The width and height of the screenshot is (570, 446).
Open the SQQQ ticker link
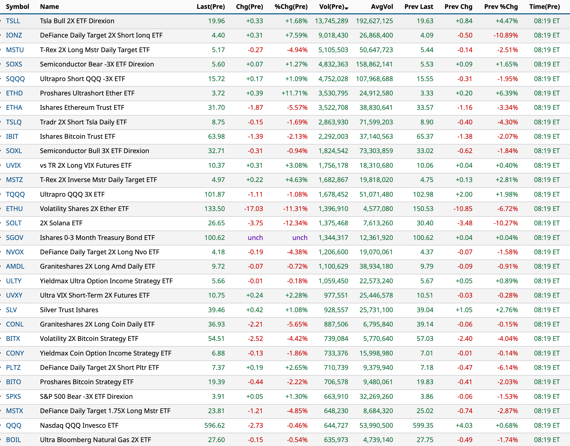click(x=15, y=79)
